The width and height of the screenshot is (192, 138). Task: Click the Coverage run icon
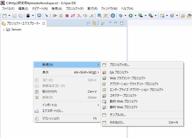coord(141,16)
